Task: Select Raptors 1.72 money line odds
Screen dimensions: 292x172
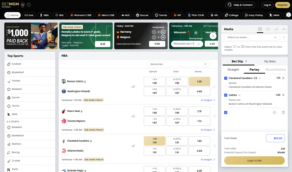Action: click(x=199, y=121)
